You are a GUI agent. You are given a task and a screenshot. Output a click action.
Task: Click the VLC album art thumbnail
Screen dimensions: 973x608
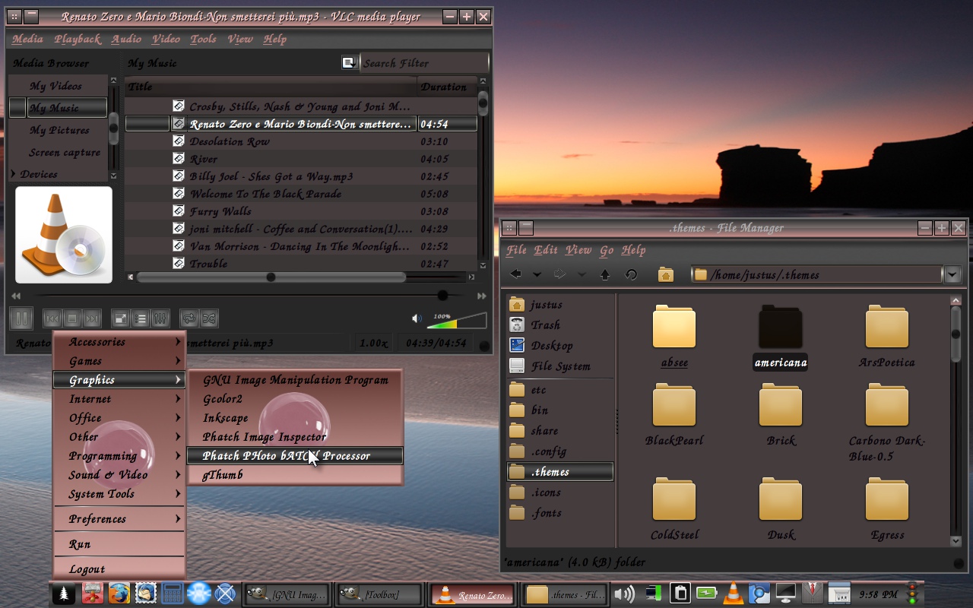tap(64, 235)
